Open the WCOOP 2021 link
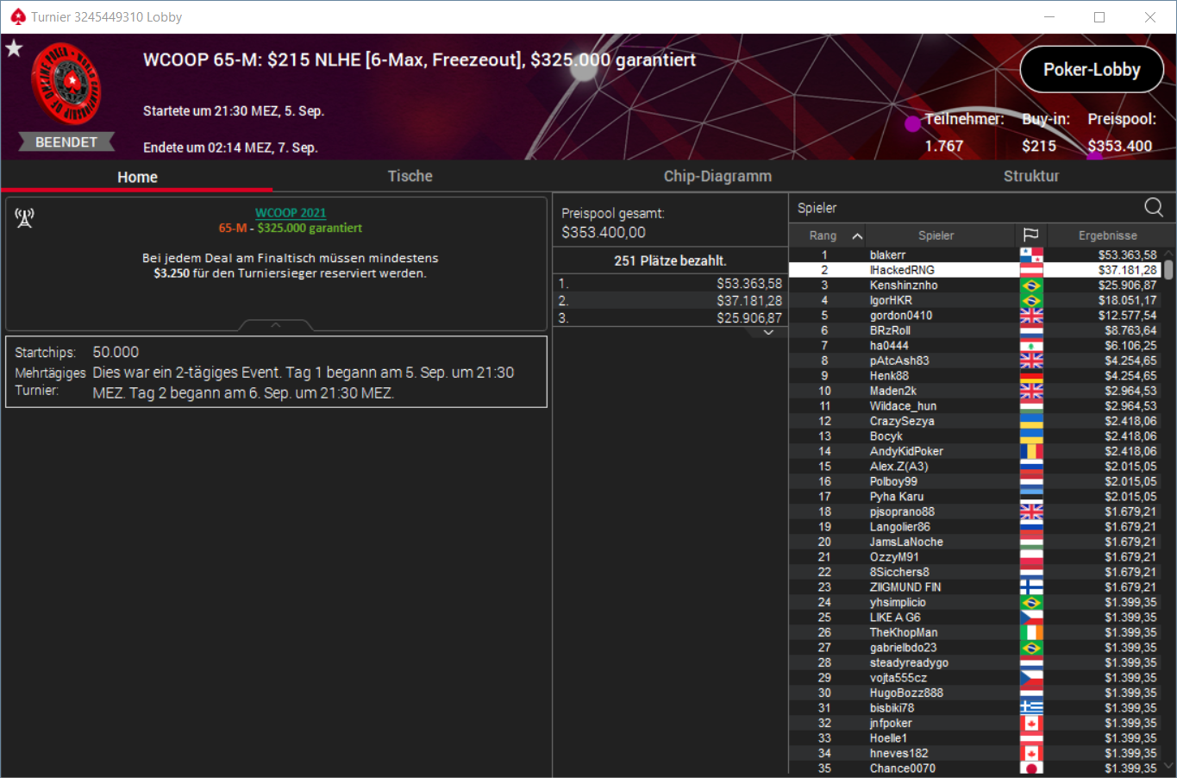This screenshot has height=778, width=1177. click(291, 212)
